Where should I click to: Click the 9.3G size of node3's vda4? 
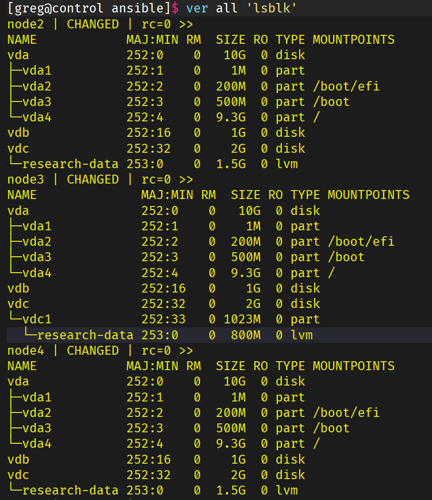click(x=245, y=273)
